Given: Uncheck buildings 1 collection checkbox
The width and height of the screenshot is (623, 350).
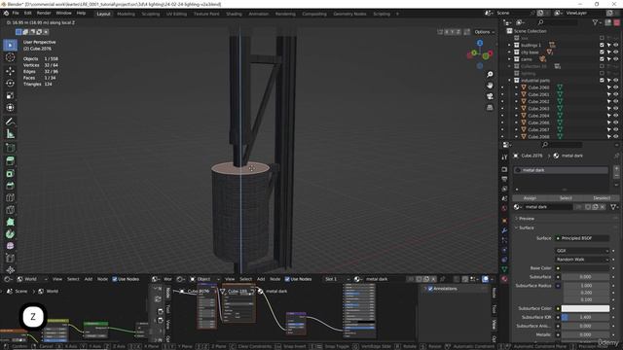Looking at the screenshot, I should point(602,46).
